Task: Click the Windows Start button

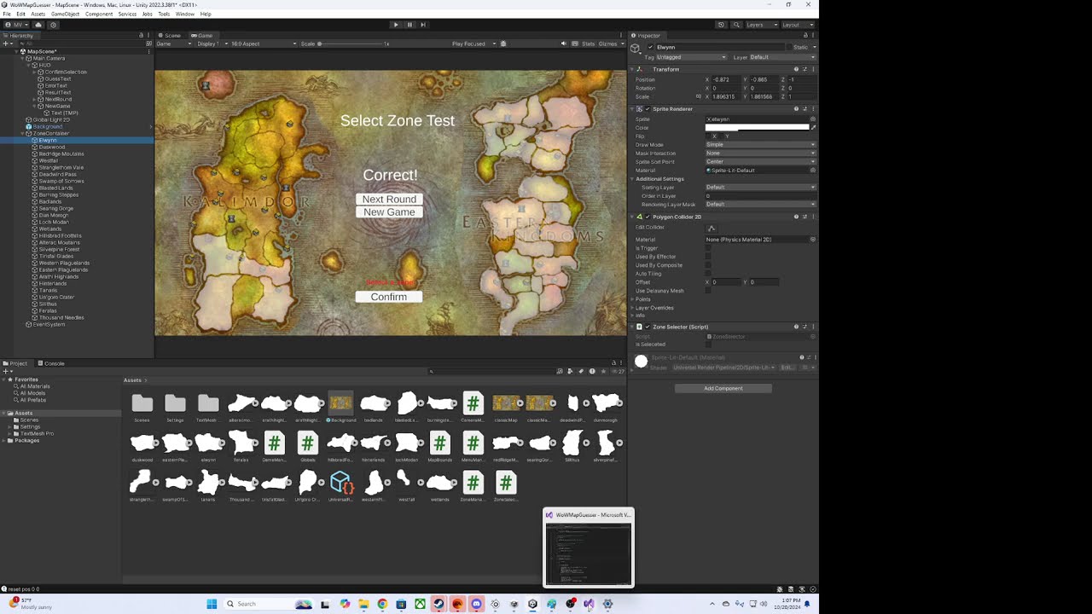Action: click(212, 604)
